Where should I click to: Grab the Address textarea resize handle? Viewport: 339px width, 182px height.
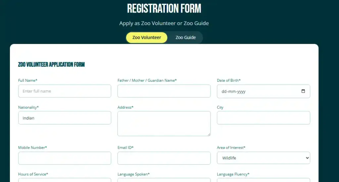click(209, 134)
